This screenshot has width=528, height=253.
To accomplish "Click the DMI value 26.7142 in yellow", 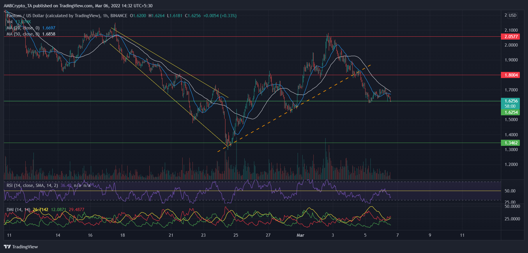I will point(40,210).
